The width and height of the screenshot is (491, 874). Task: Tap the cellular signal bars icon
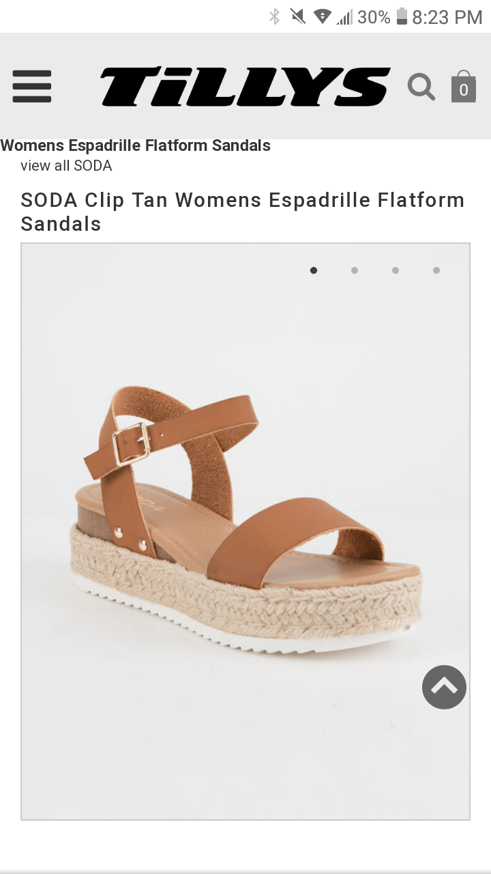(x=344, y=16)
